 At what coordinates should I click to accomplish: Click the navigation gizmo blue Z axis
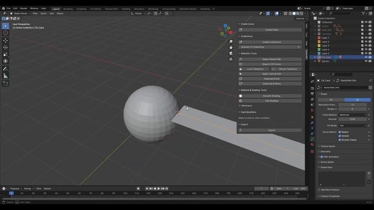coord(225,25)
